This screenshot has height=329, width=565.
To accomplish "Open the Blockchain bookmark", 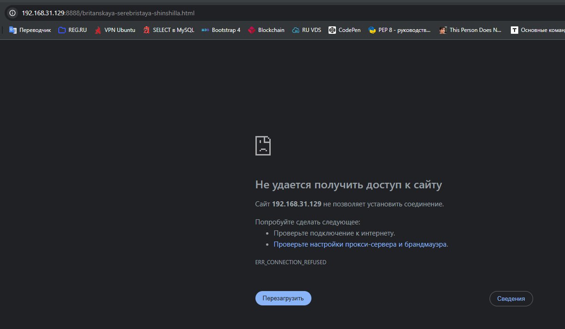I will click(x=266, y=30).
